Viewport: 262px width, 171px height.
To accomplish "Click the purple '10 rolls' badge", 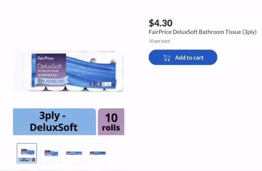I will [x=111, y=122].
